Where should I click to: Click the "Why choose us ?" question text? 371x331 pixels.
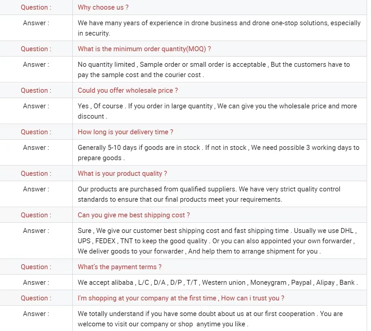click(103, 7)
